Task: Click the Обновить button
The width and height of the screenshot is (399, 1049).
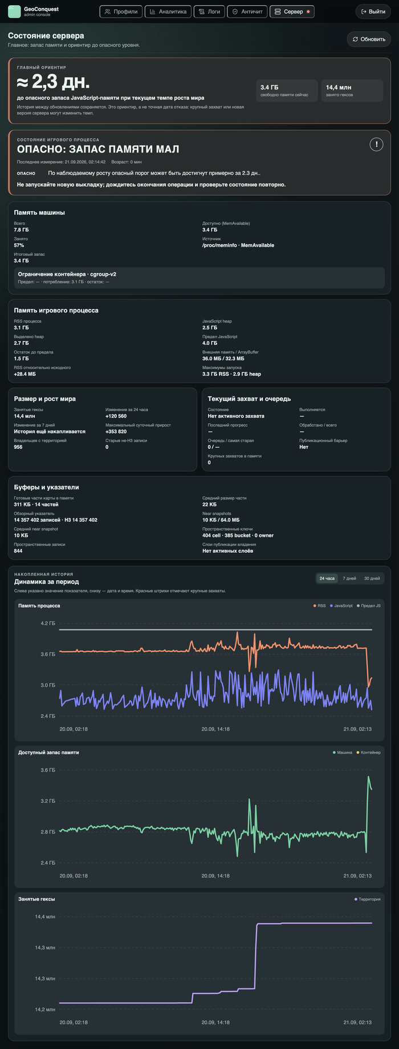Action: (x=369, y=39)
